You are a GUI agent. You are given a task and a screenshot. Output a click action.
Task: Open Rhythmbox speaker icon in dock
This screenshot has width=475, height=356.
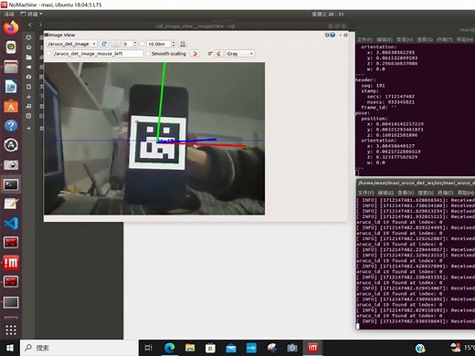11,47
